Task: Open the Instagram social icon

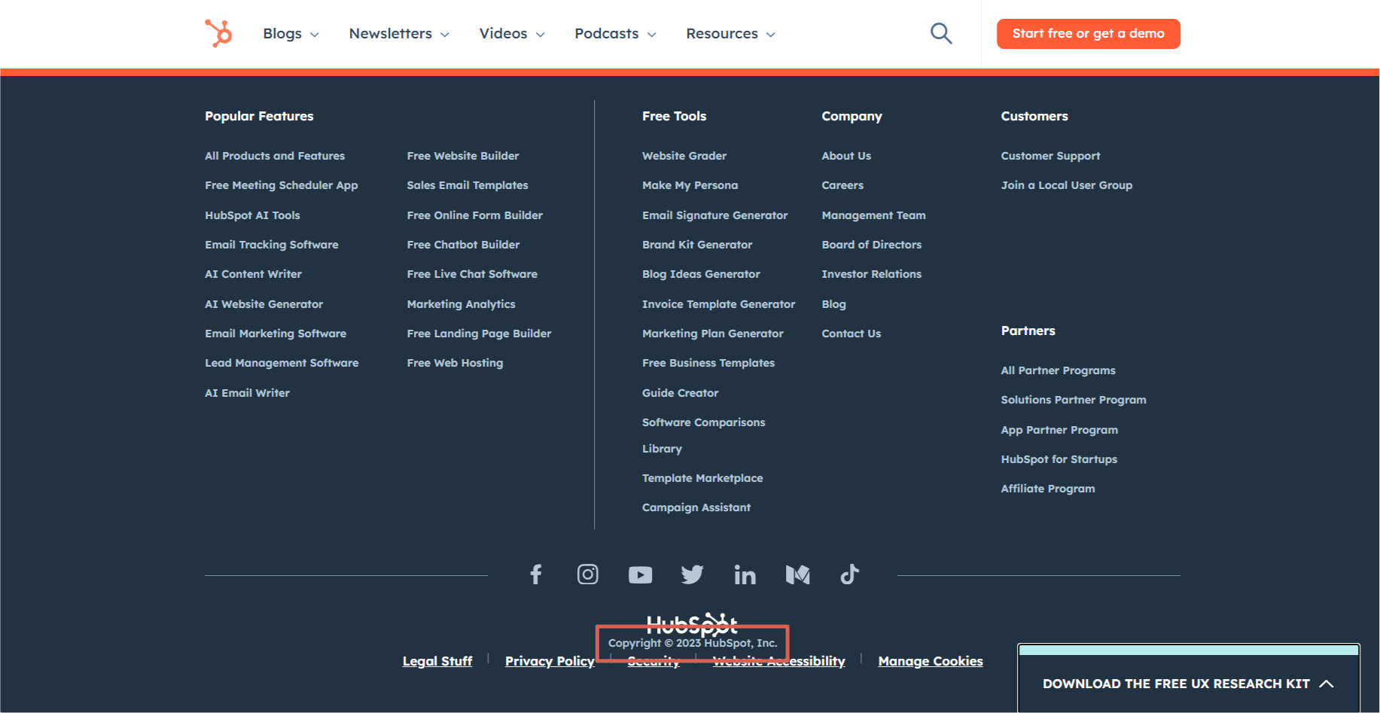Action: pos(588,574)
